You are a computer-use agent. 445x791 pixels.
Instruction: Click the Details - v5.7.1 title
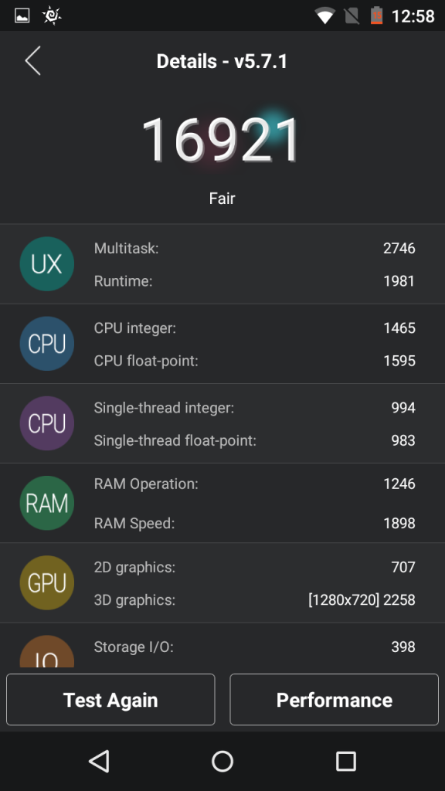tap(222, 62)
